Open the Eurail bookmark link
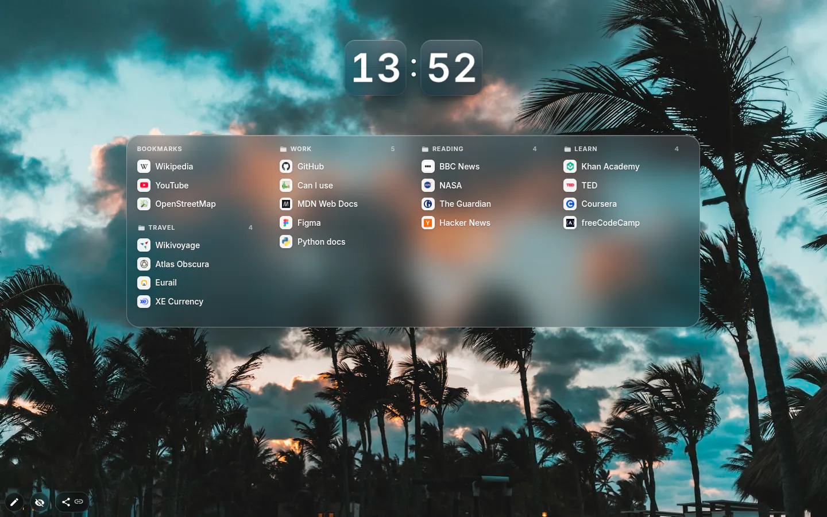This screenshot has height=517, width=827. point(196,283)
